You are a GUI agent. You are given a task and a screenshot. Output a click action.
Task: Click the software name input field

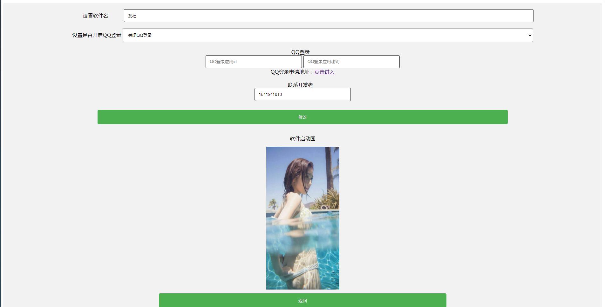point(329,16)
